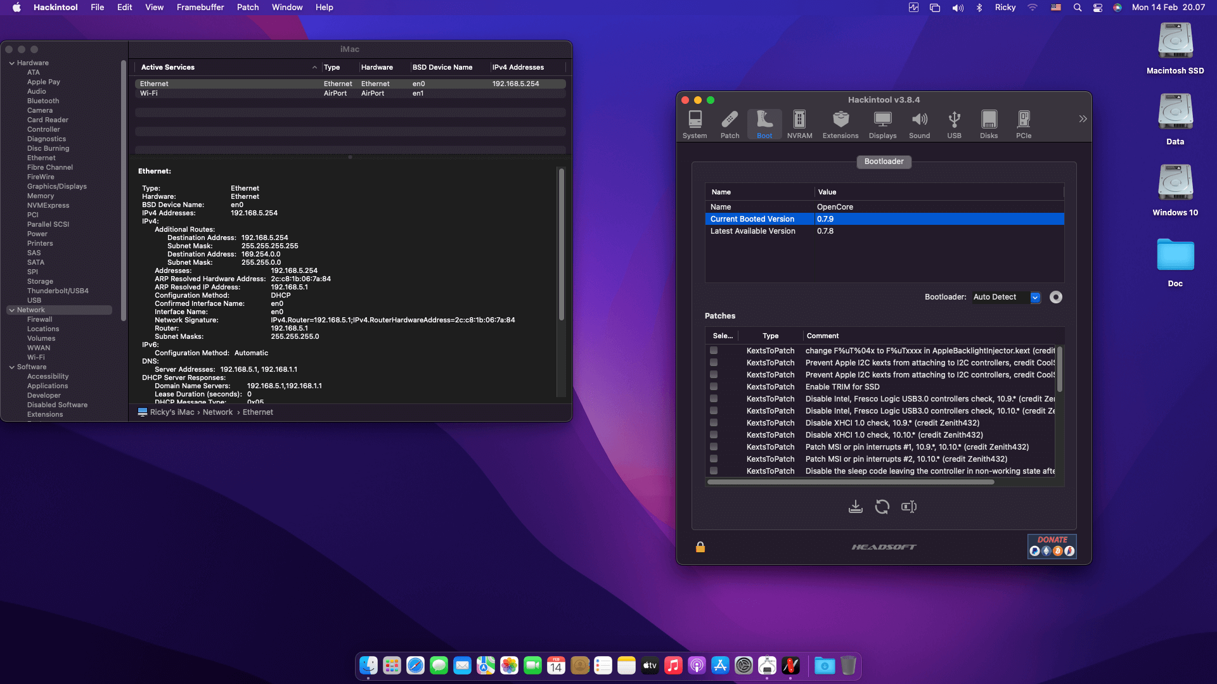Click horizontal scrollbar under Patches list
1217x684 pixels.
(x=851, y=482)
